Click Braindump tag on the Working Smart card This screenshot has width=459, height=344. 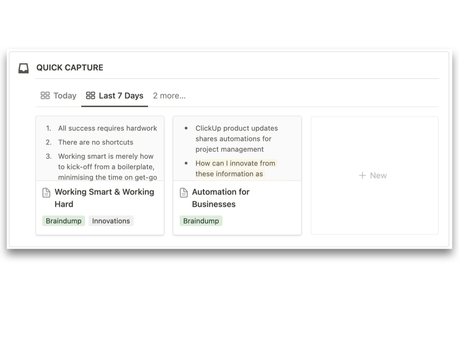click(63, 221)
